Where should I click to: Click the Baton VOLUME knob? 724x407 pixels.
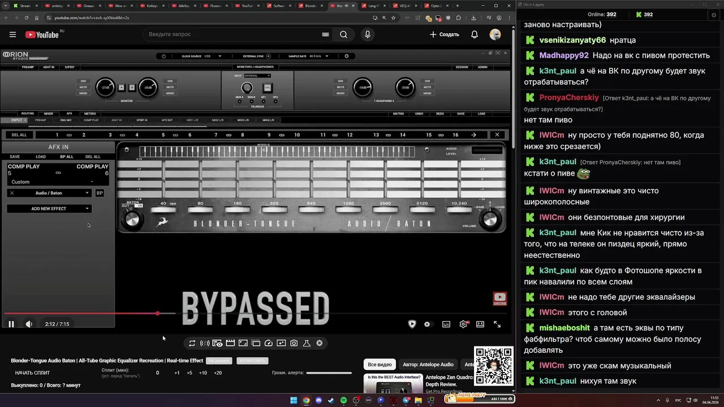(490, 220)
